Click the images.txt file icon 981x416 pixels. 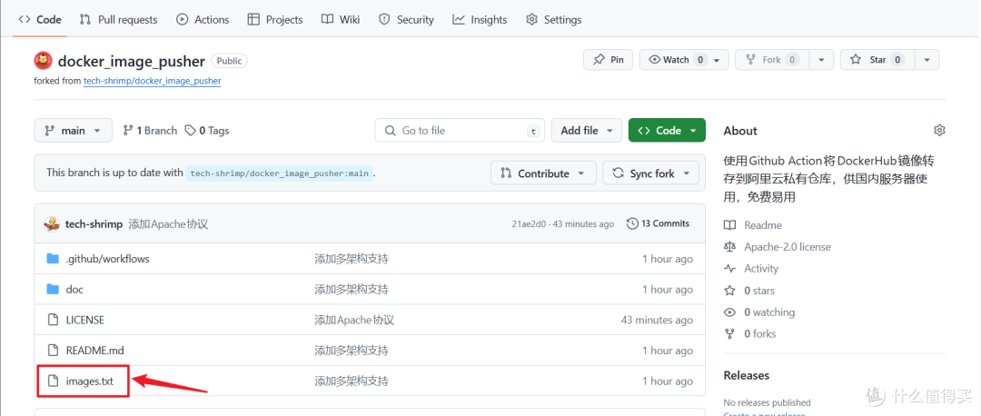[54, 381]
